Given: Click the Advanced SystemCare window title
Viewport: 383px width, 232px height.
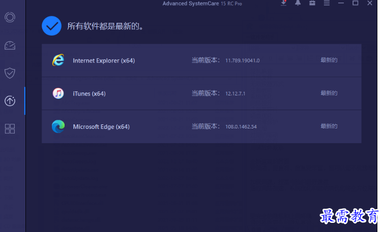Looking at the screenshot, I should click(x=202, y=4).
